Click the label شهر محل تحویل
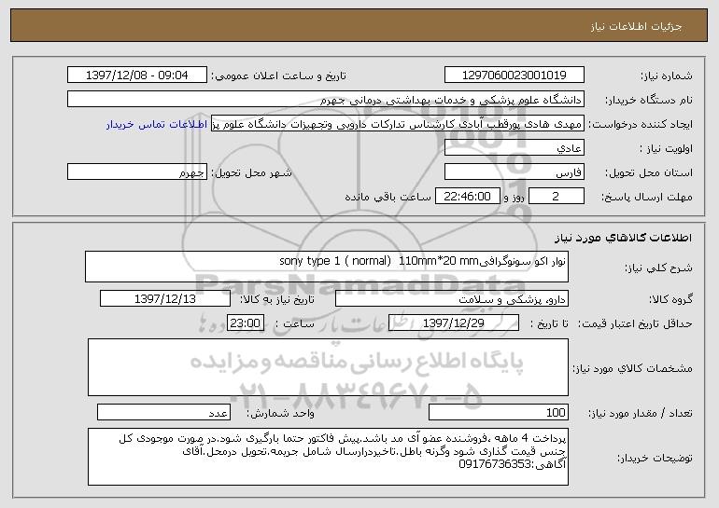Screen dimensions: 719x508 pyautogui.click(x=251, y=172)
